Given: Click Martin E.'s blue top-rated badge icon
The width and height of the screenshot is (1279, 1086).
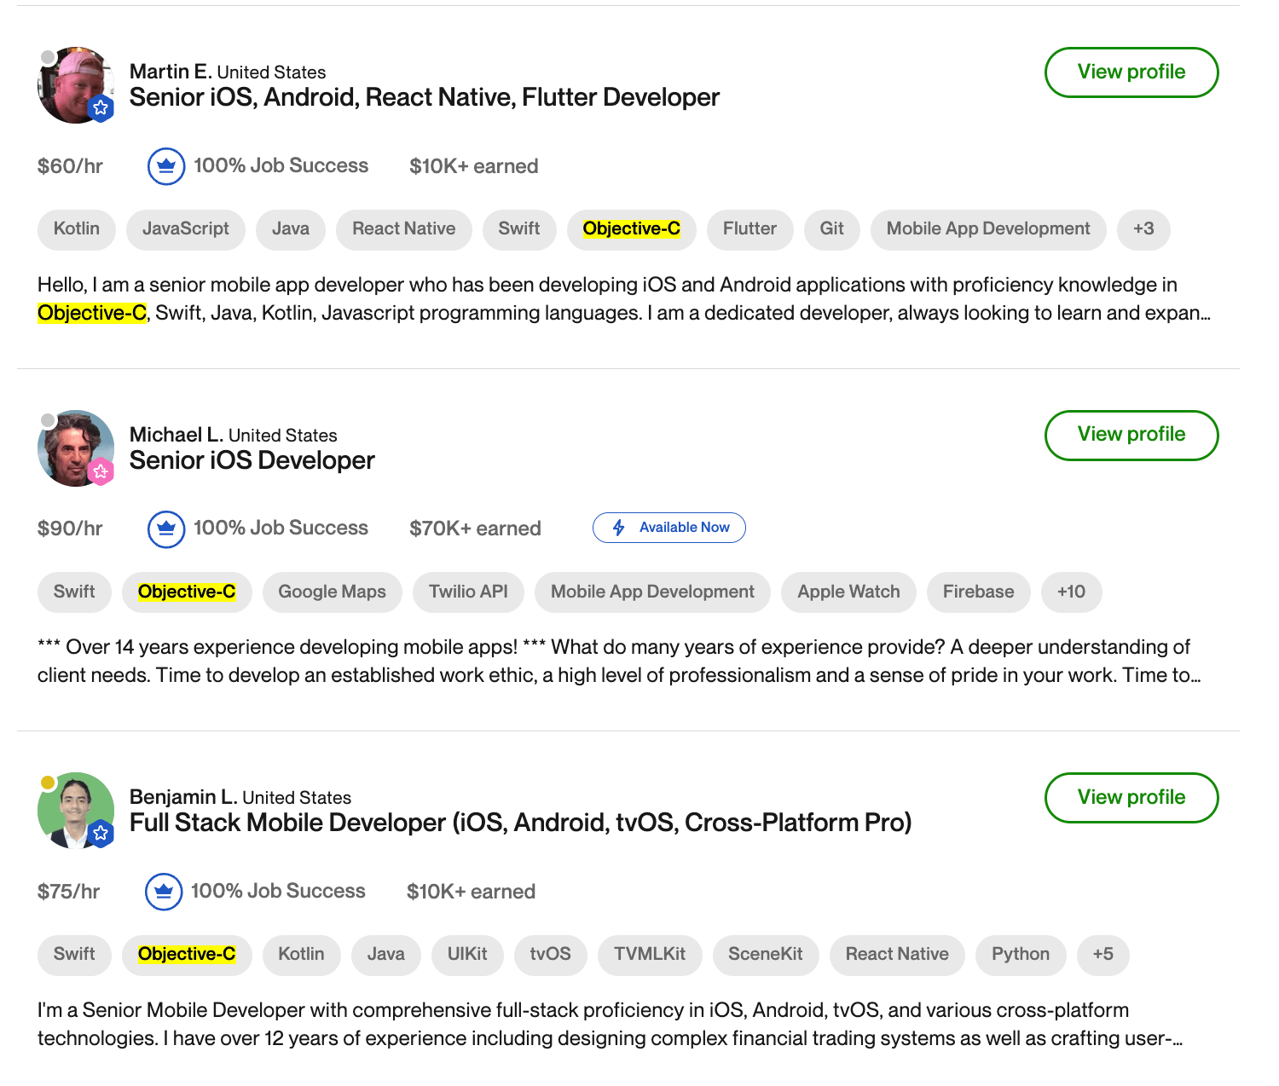Looking at the screenshot, I should click(x=101, y=108).
